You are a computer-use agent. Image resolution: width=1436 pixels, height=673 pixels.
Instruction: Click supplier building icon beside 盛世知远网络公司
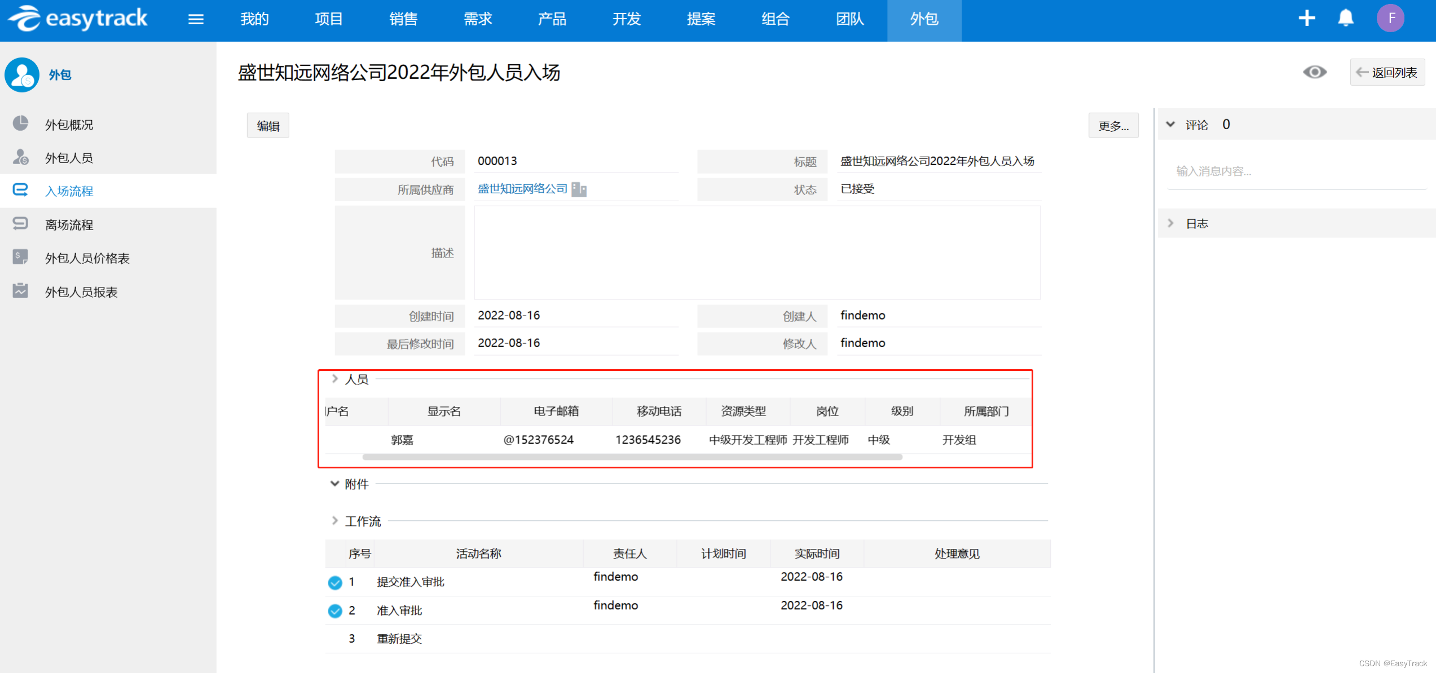click(579, 189)
